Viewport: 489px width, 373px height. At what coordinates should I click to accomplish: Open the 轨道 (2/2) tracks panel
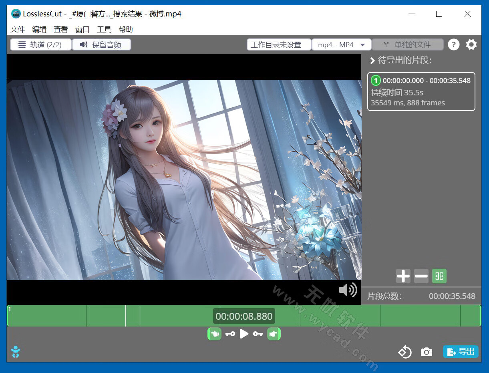point(41,44)
